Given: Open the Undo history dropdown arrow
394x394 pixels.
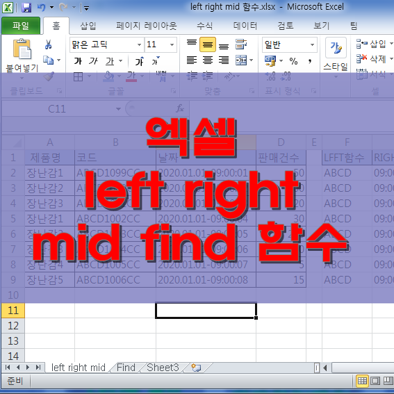Looking at the screenshot, I should pos(51,8).
